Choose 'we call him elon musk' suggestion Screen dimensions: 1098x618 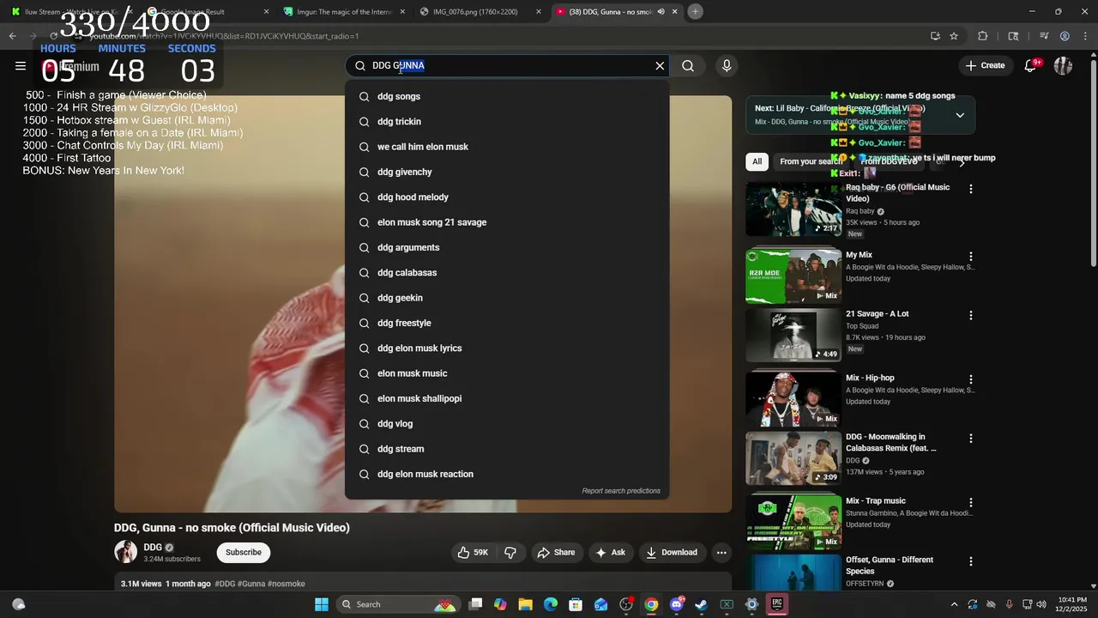pyautogui.click(x=507, y=147)
